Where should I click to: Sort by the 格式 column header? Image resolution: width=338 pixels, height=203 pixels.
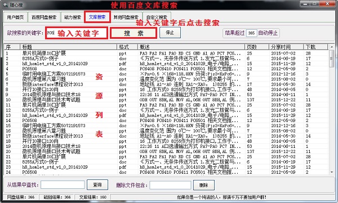pos(127,47)
